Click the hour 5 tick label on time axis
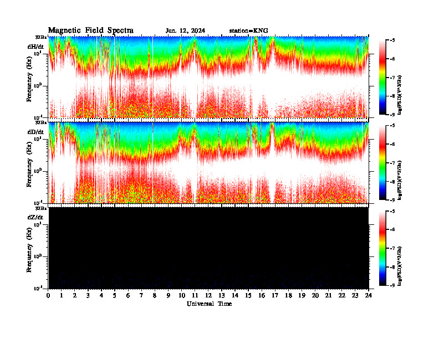Image resolution: width=439 pixels, height=339 pixels. [115, 295]
